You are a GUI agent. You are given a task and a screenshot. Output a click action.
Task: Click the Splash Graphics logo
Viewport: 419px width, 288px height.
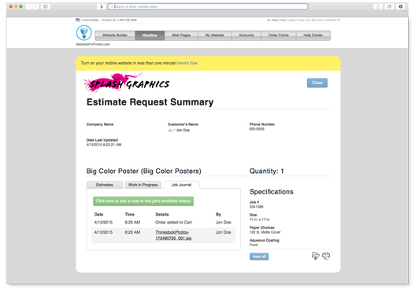point(127,83)
